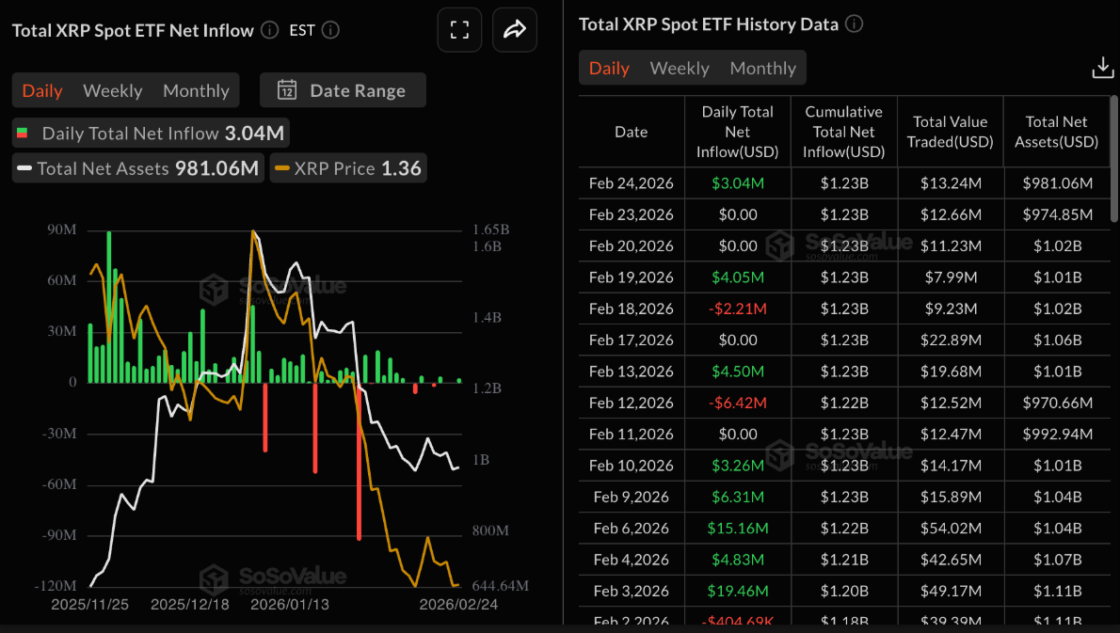This screenshot has width=1120, height=633.
Task: Click info icon beside Net Inflow title
Action: (270, 30)
